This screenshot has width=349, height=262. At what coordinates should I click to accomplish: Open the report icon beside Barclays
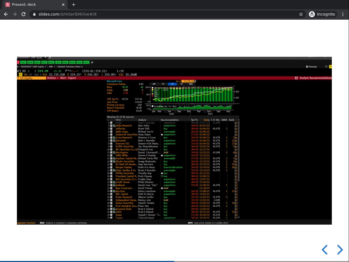114,191
